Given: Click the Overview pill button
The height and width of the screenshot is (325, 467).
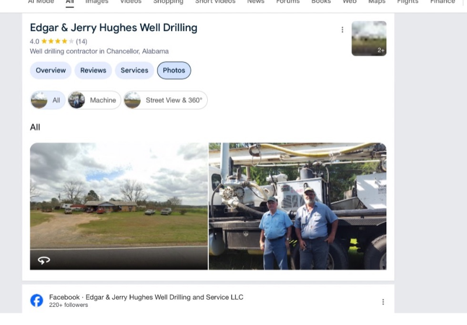Looking at the screenshot, I should coord(51,70).
